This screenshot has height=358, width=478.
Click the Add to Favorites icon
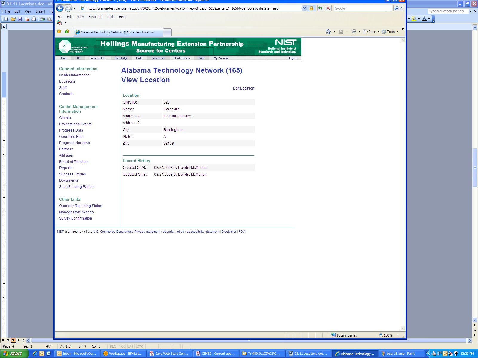(67, 32)
